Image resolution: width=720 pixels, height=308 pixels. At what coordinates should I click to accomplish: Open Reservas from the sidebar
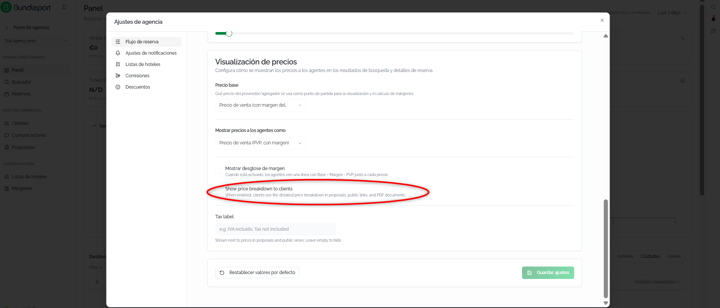coord(35,94)
